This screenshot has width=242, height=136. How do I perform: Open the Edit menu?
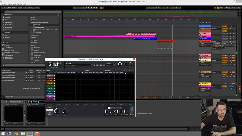(5, 4)
